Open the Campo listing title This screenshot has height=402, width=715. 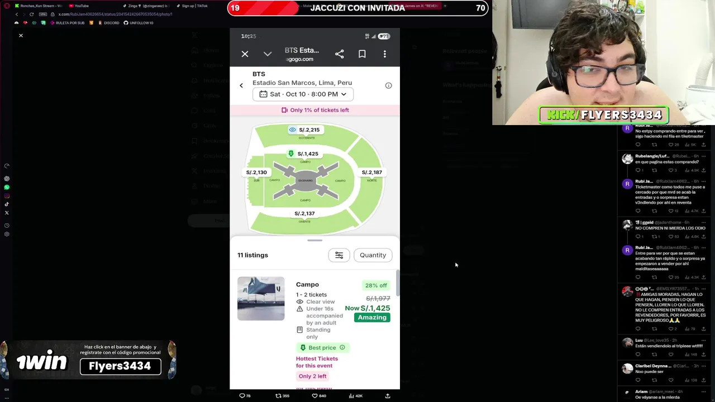coord(307,285)
